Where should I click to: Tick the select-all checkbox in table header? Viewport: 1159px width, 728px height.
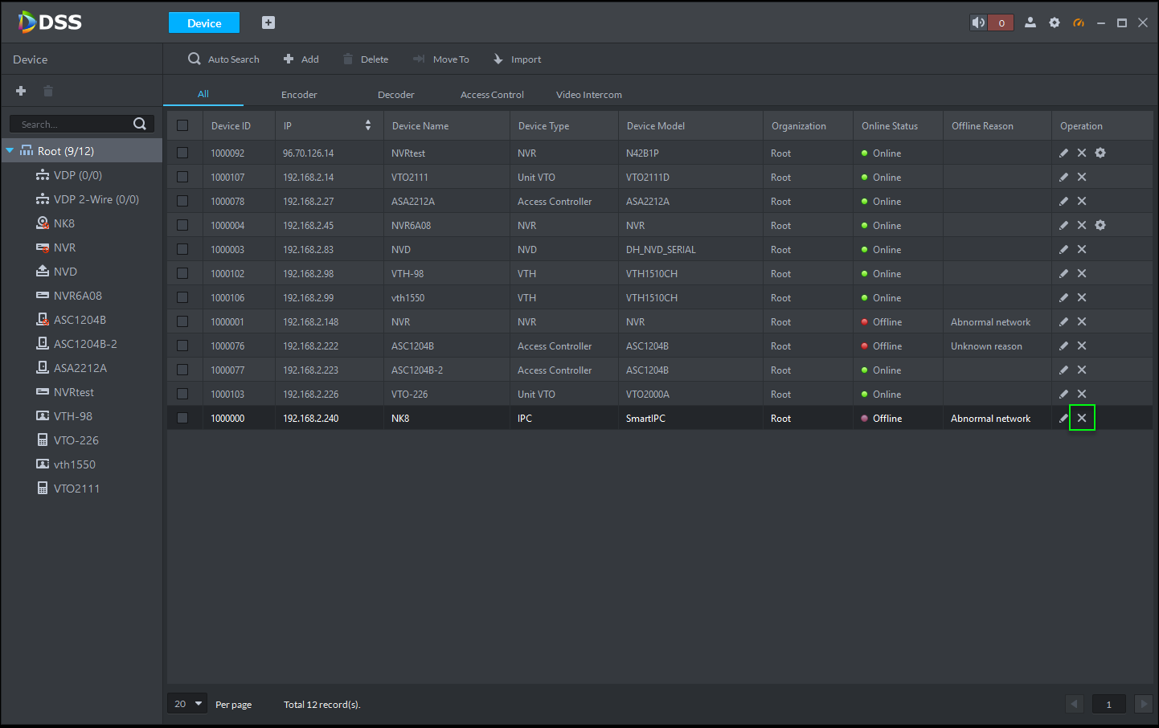[182, 125]
